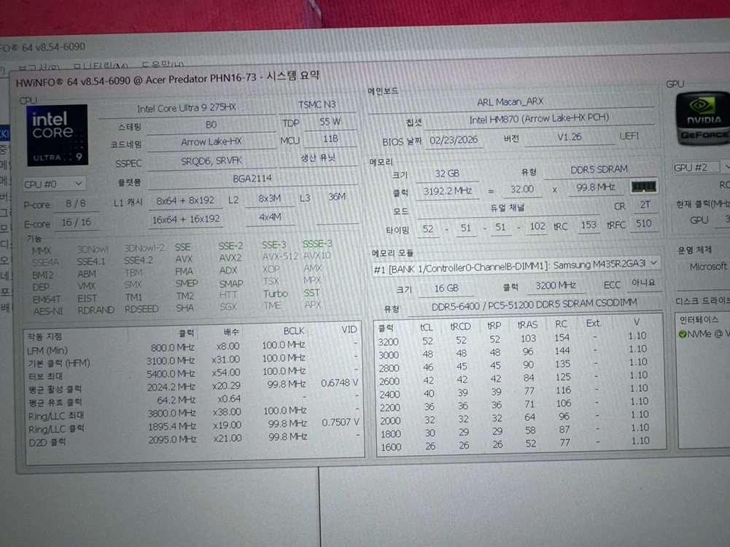Image resolution: width=730 pixels, height=547 pixels.
Task: Click the module clock 3200 MHz
Action: click(x=556, y=285)
